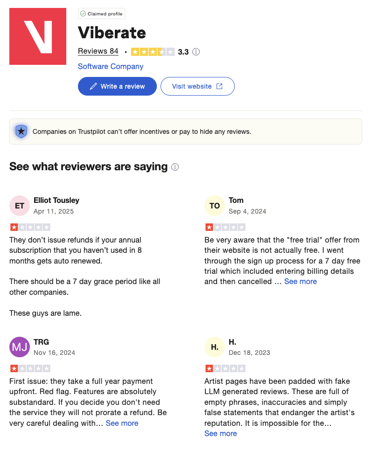Click the ET avatar for Elliot Tousley
This screenshot has width=372, height=451.
(x=20, y=206)
